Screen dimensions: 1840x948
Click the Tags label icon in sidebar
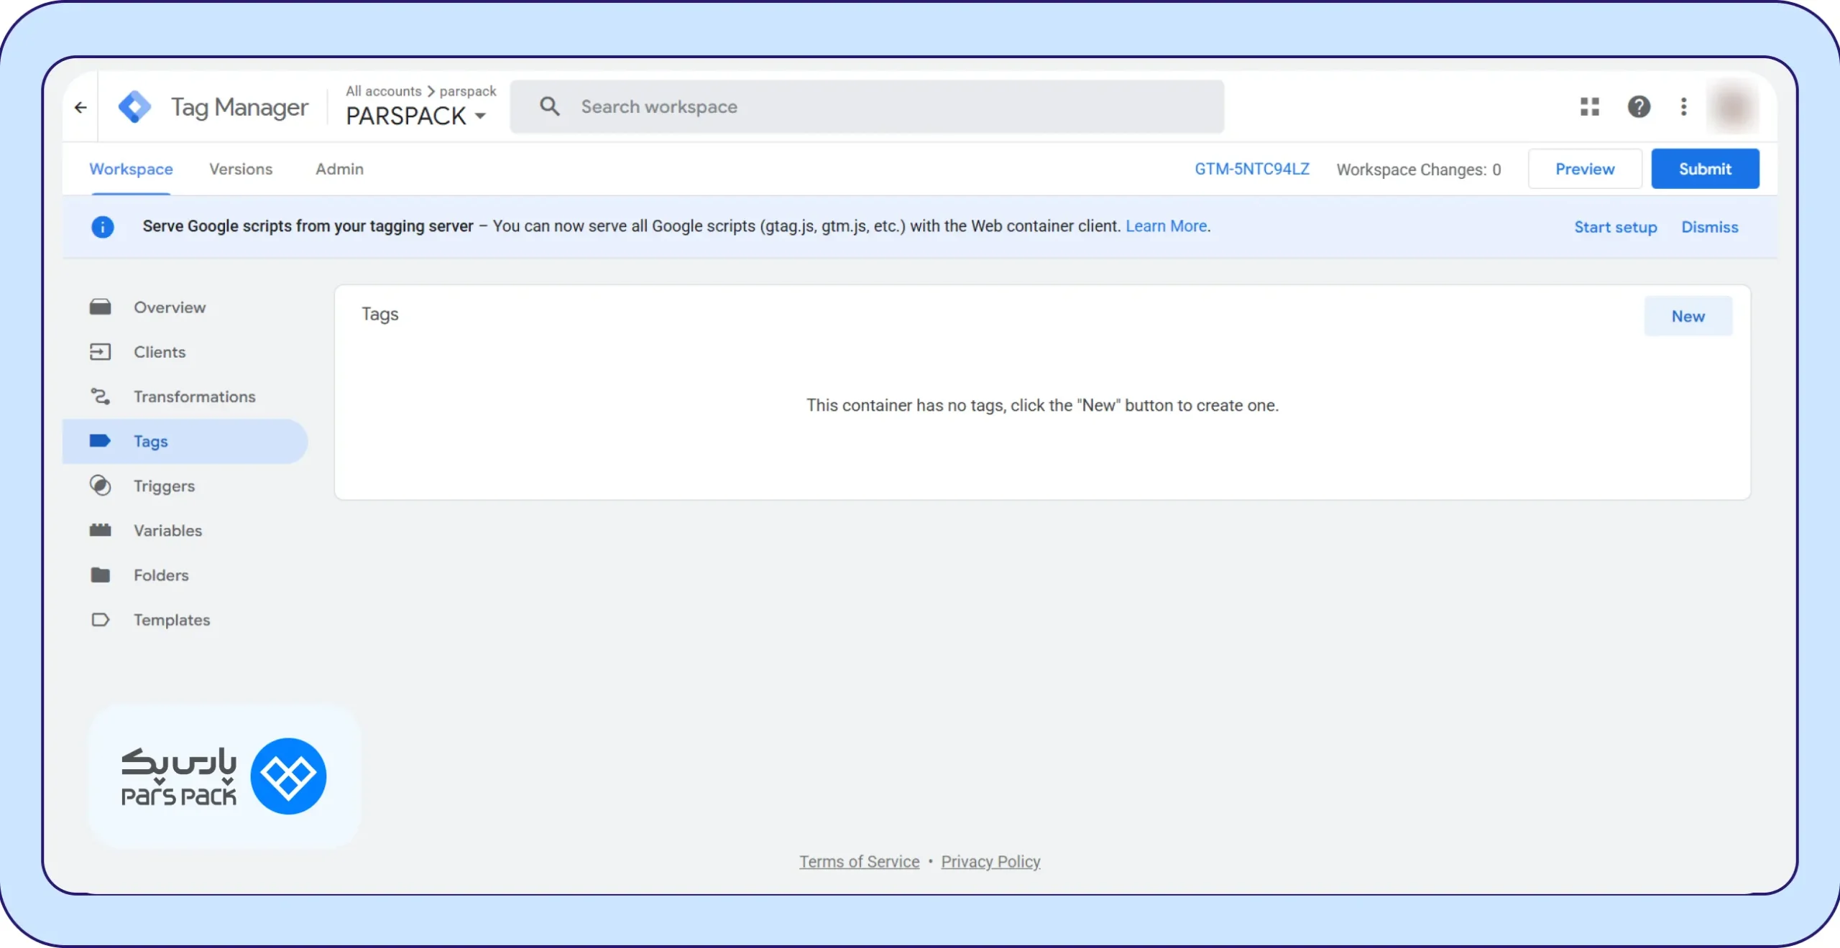click(100, 441)
